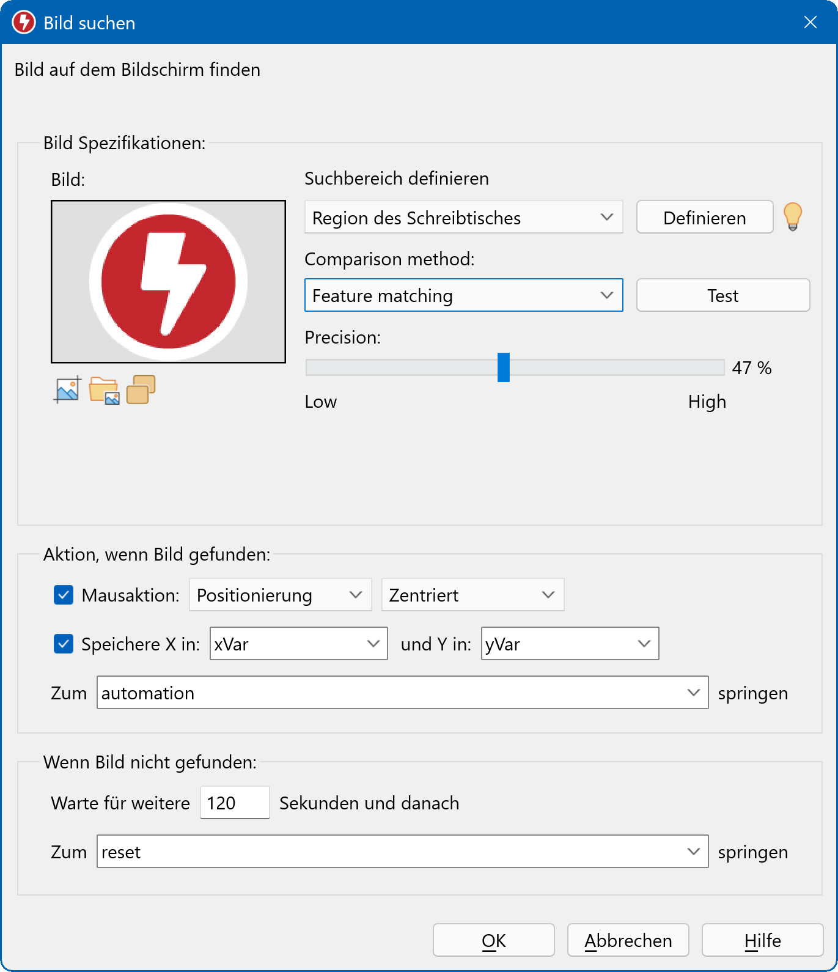Uncheck the Mausaktion checkbox
This screenshot has width=838, height=972.
pyautogui.click(x=64, y=595)
